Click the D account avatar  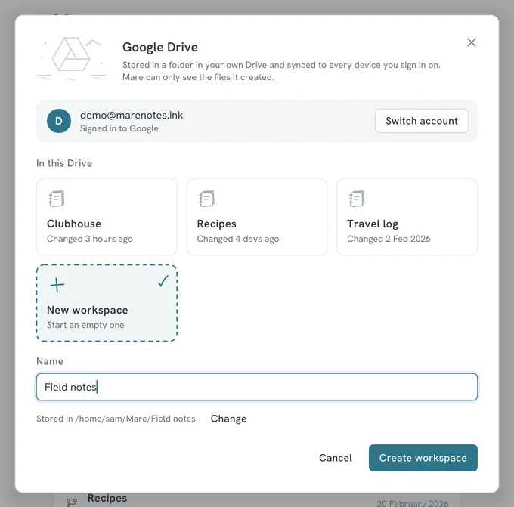point(59,121)
